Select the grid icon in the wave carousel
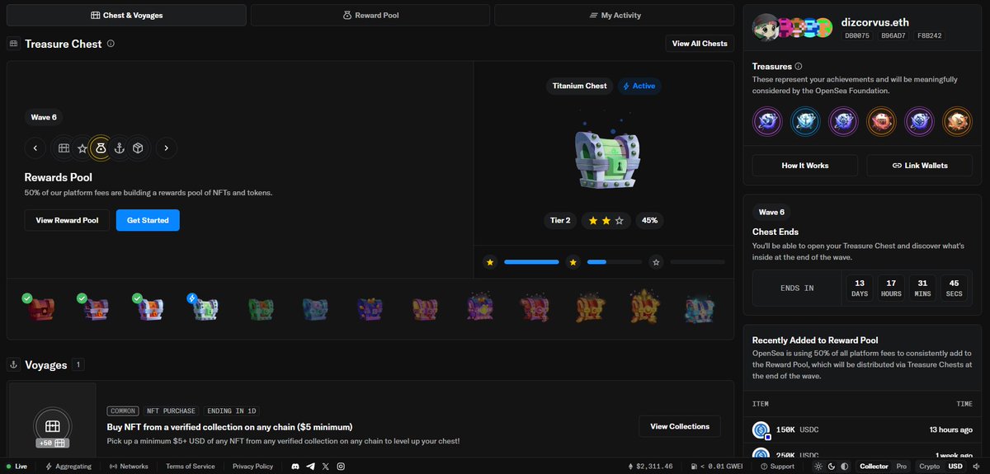The height and width of the screenshot is (474, 990). 64,148
